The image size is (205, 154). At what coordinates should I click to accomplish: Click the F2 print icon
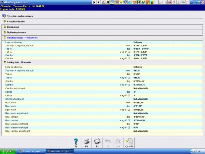pyautogui.click(x=86, y=142)
